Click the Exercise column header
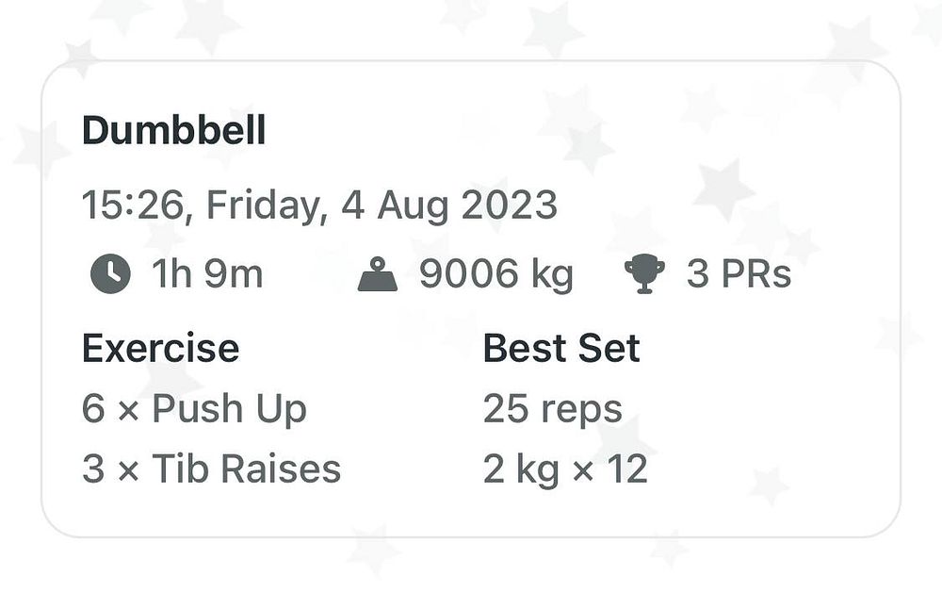This screenshot has width=942, height=592. 160,349
